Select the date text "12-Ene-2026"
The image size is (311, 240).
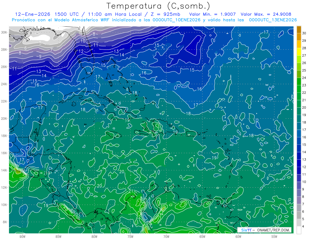tap(33, 14)
